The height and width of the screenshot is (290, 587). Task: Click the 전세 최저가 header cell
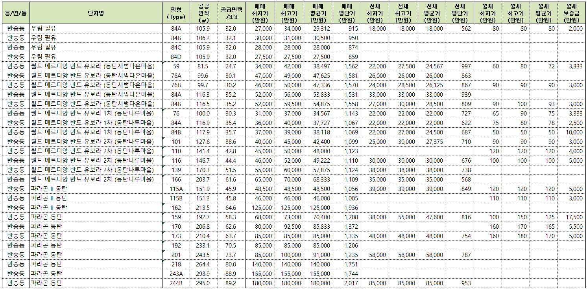375,13
